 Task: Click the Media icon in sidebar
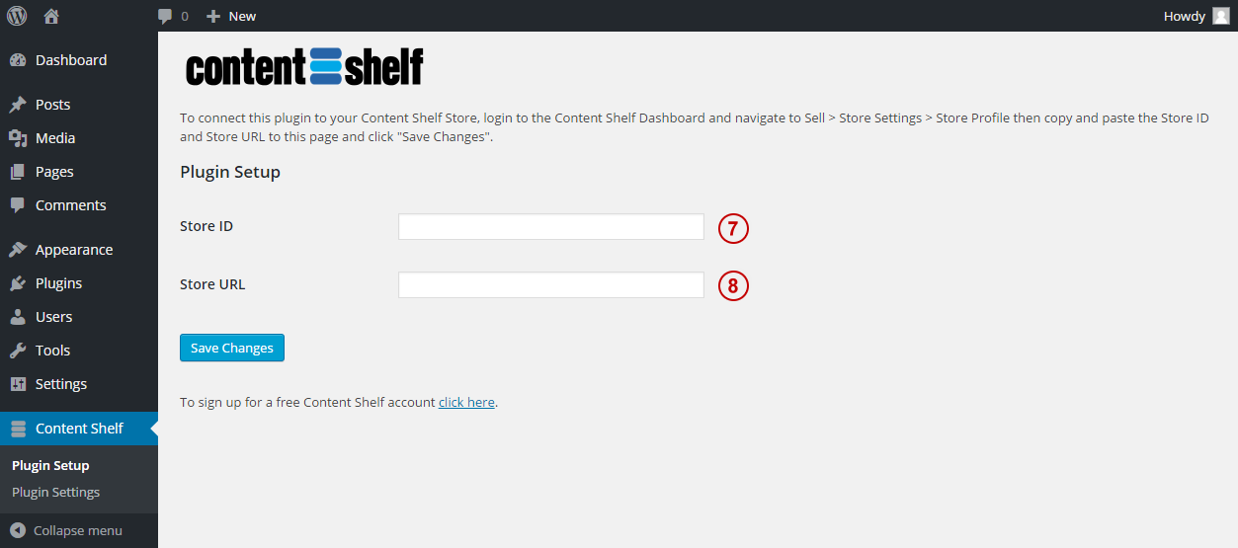pos(18,138)
